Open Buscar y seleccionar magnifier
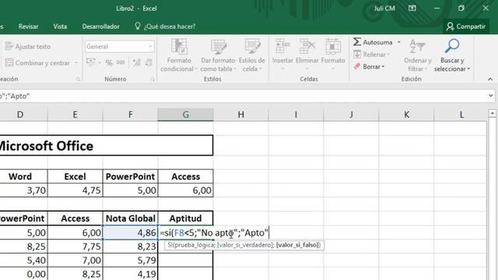Screen dimensions: 498x280 [452, 55]
